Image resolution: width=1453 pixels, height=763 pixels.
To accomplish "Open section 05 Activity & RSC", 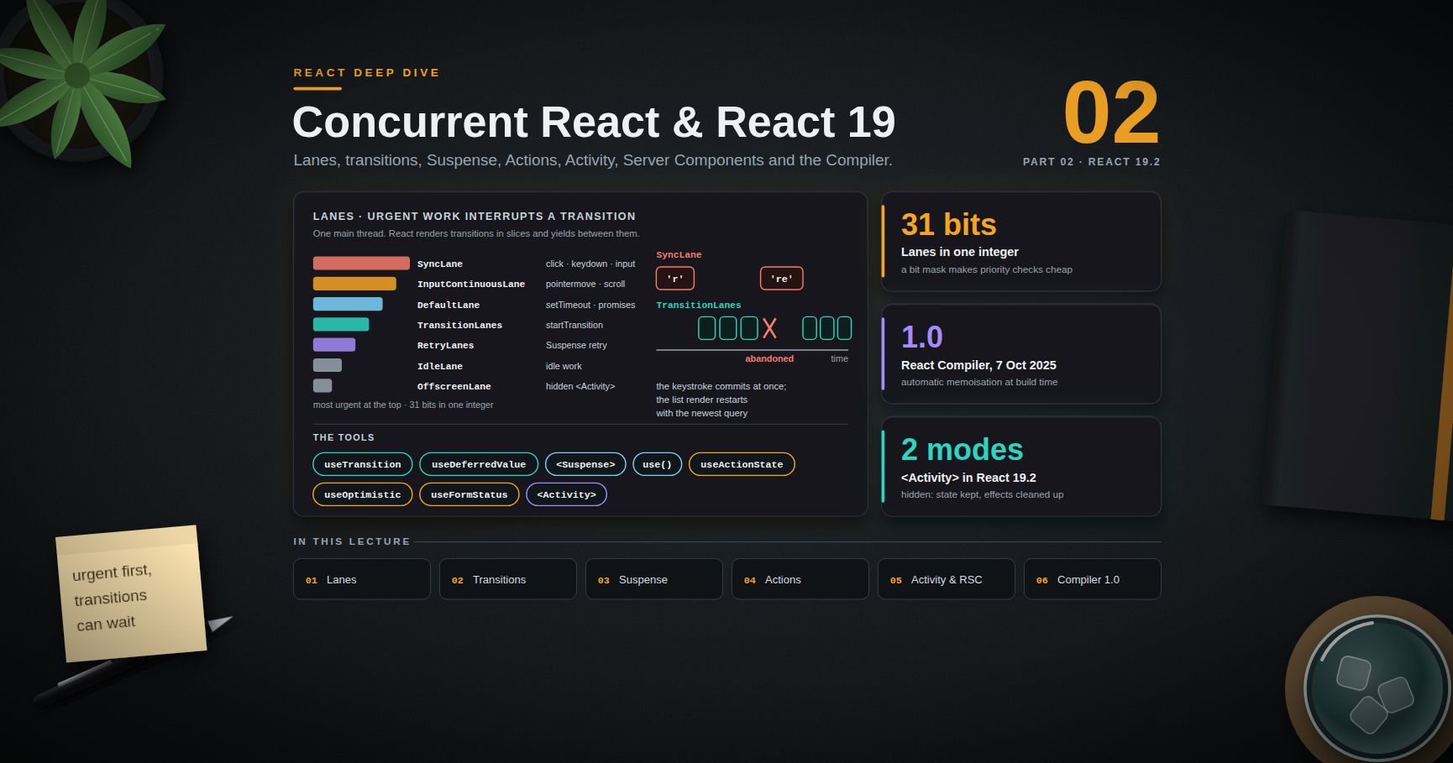I will tap(947, 579).
